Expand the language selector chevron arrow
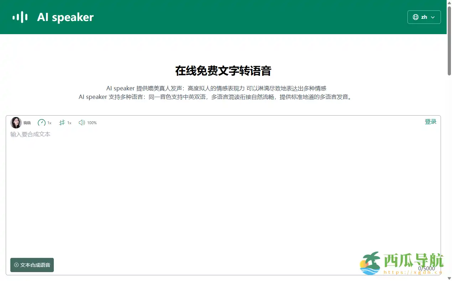Viewport: 452px width, 281px height. click(433, 17)
